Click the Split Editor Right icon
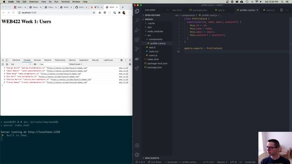The image size is (292, 164). tap(282, 10)
